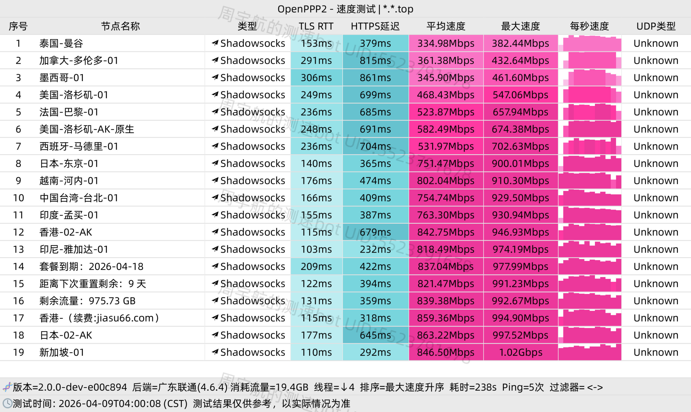The height and width of the screenshot is (412, 691).
Task: Select the Shadowsocks icon on 日本-东京-01 row
Action: point(215,163)
